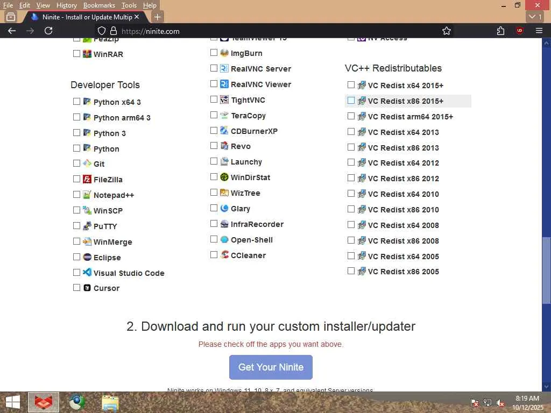Viewport: 551px width, 413px height.
Task: Check the RealVNC Viewer checkbox
Action: [x=214, y=83]
